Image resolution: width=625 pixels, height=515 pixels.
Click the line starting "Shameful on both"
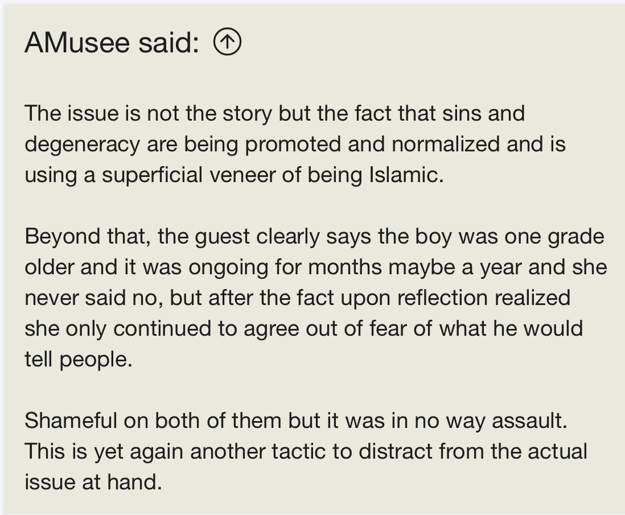(296, 421)
